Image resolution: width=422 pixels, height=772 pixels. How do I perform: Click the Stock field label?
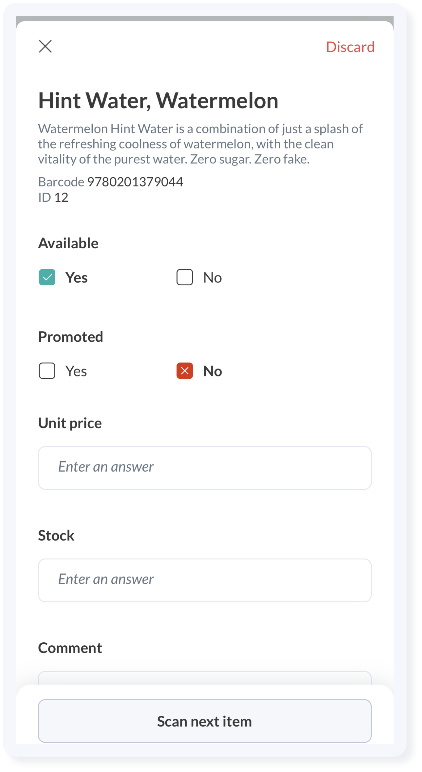point(56,535)
